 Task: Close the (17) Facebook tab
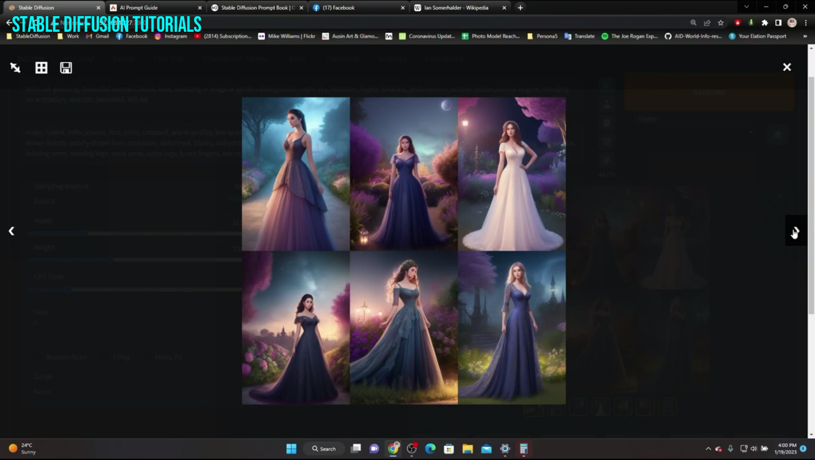click(403, 8)
